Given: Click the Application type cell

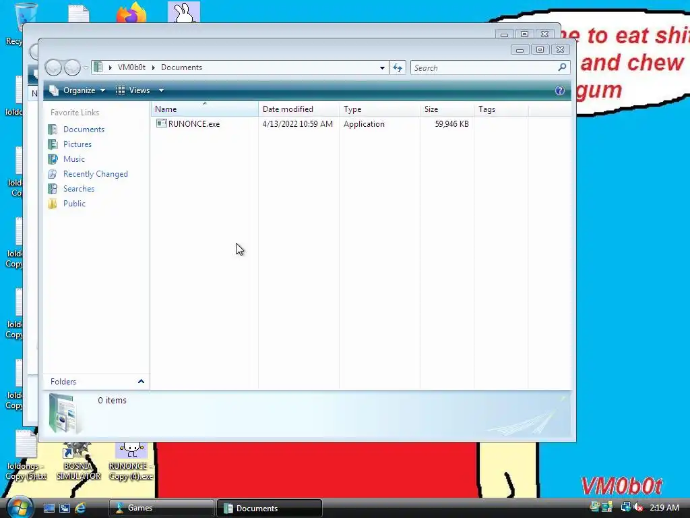Looking at the screenshot, I should coord(364,124).
